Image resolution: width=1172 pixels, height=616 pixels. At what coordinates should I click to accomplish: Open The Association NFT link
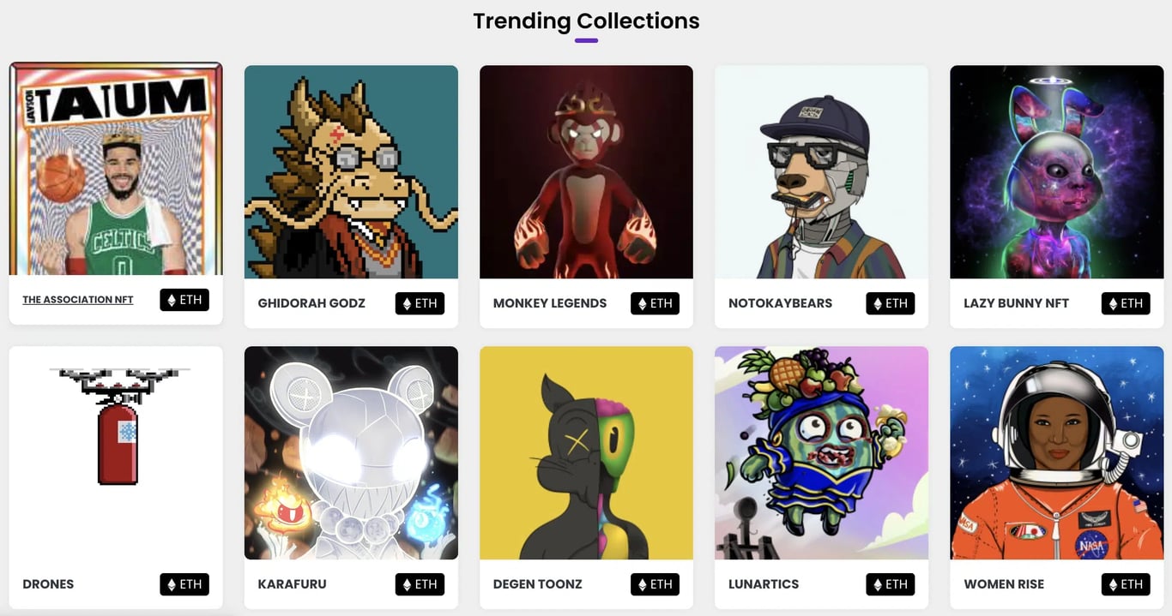click(x=78, y=300)
